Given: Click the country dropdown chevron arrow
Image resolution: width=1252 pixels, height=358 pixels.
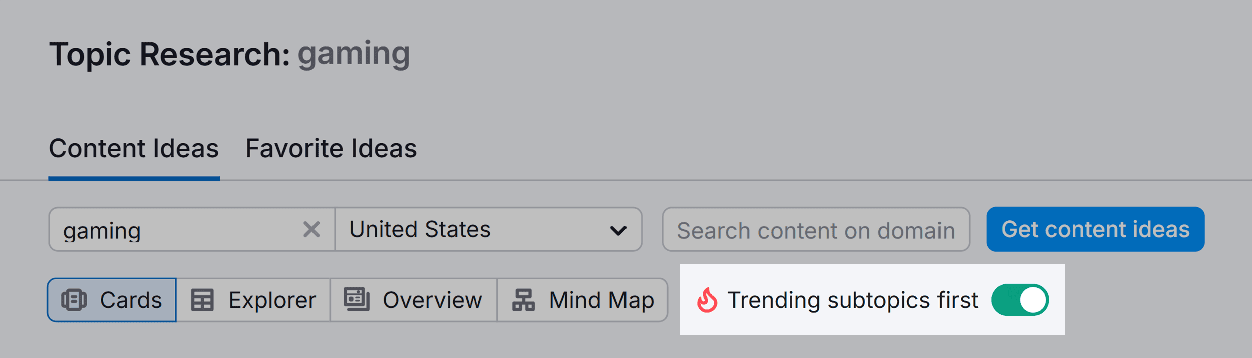Looking at the screenshot, I should 618,231.
